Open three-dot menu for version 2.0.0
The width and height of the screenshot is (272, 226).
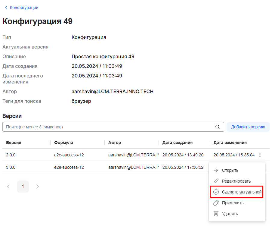pyautogui.click(x=260, y=155)
